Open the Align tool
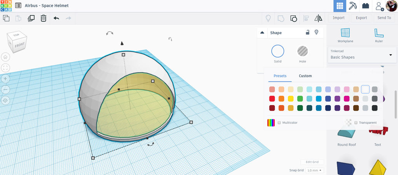The image size is (398, 175). tap(306, 18)
